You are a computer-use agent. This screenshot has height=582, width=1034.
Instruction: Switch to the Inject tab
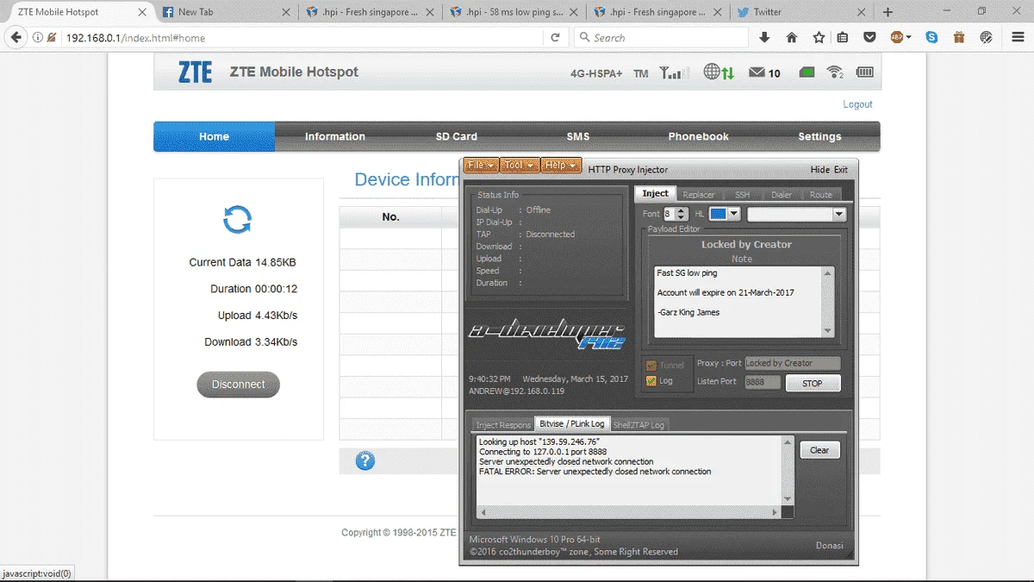[655, 194]
